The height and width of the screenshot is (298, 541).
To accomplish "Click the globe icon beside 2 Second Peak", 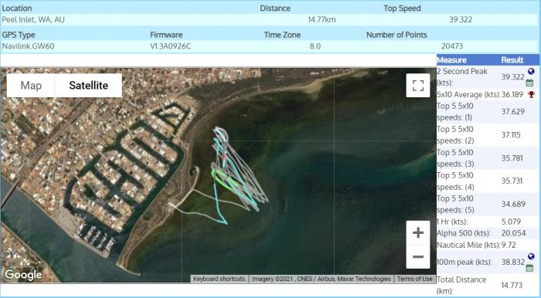I will 531,71.
